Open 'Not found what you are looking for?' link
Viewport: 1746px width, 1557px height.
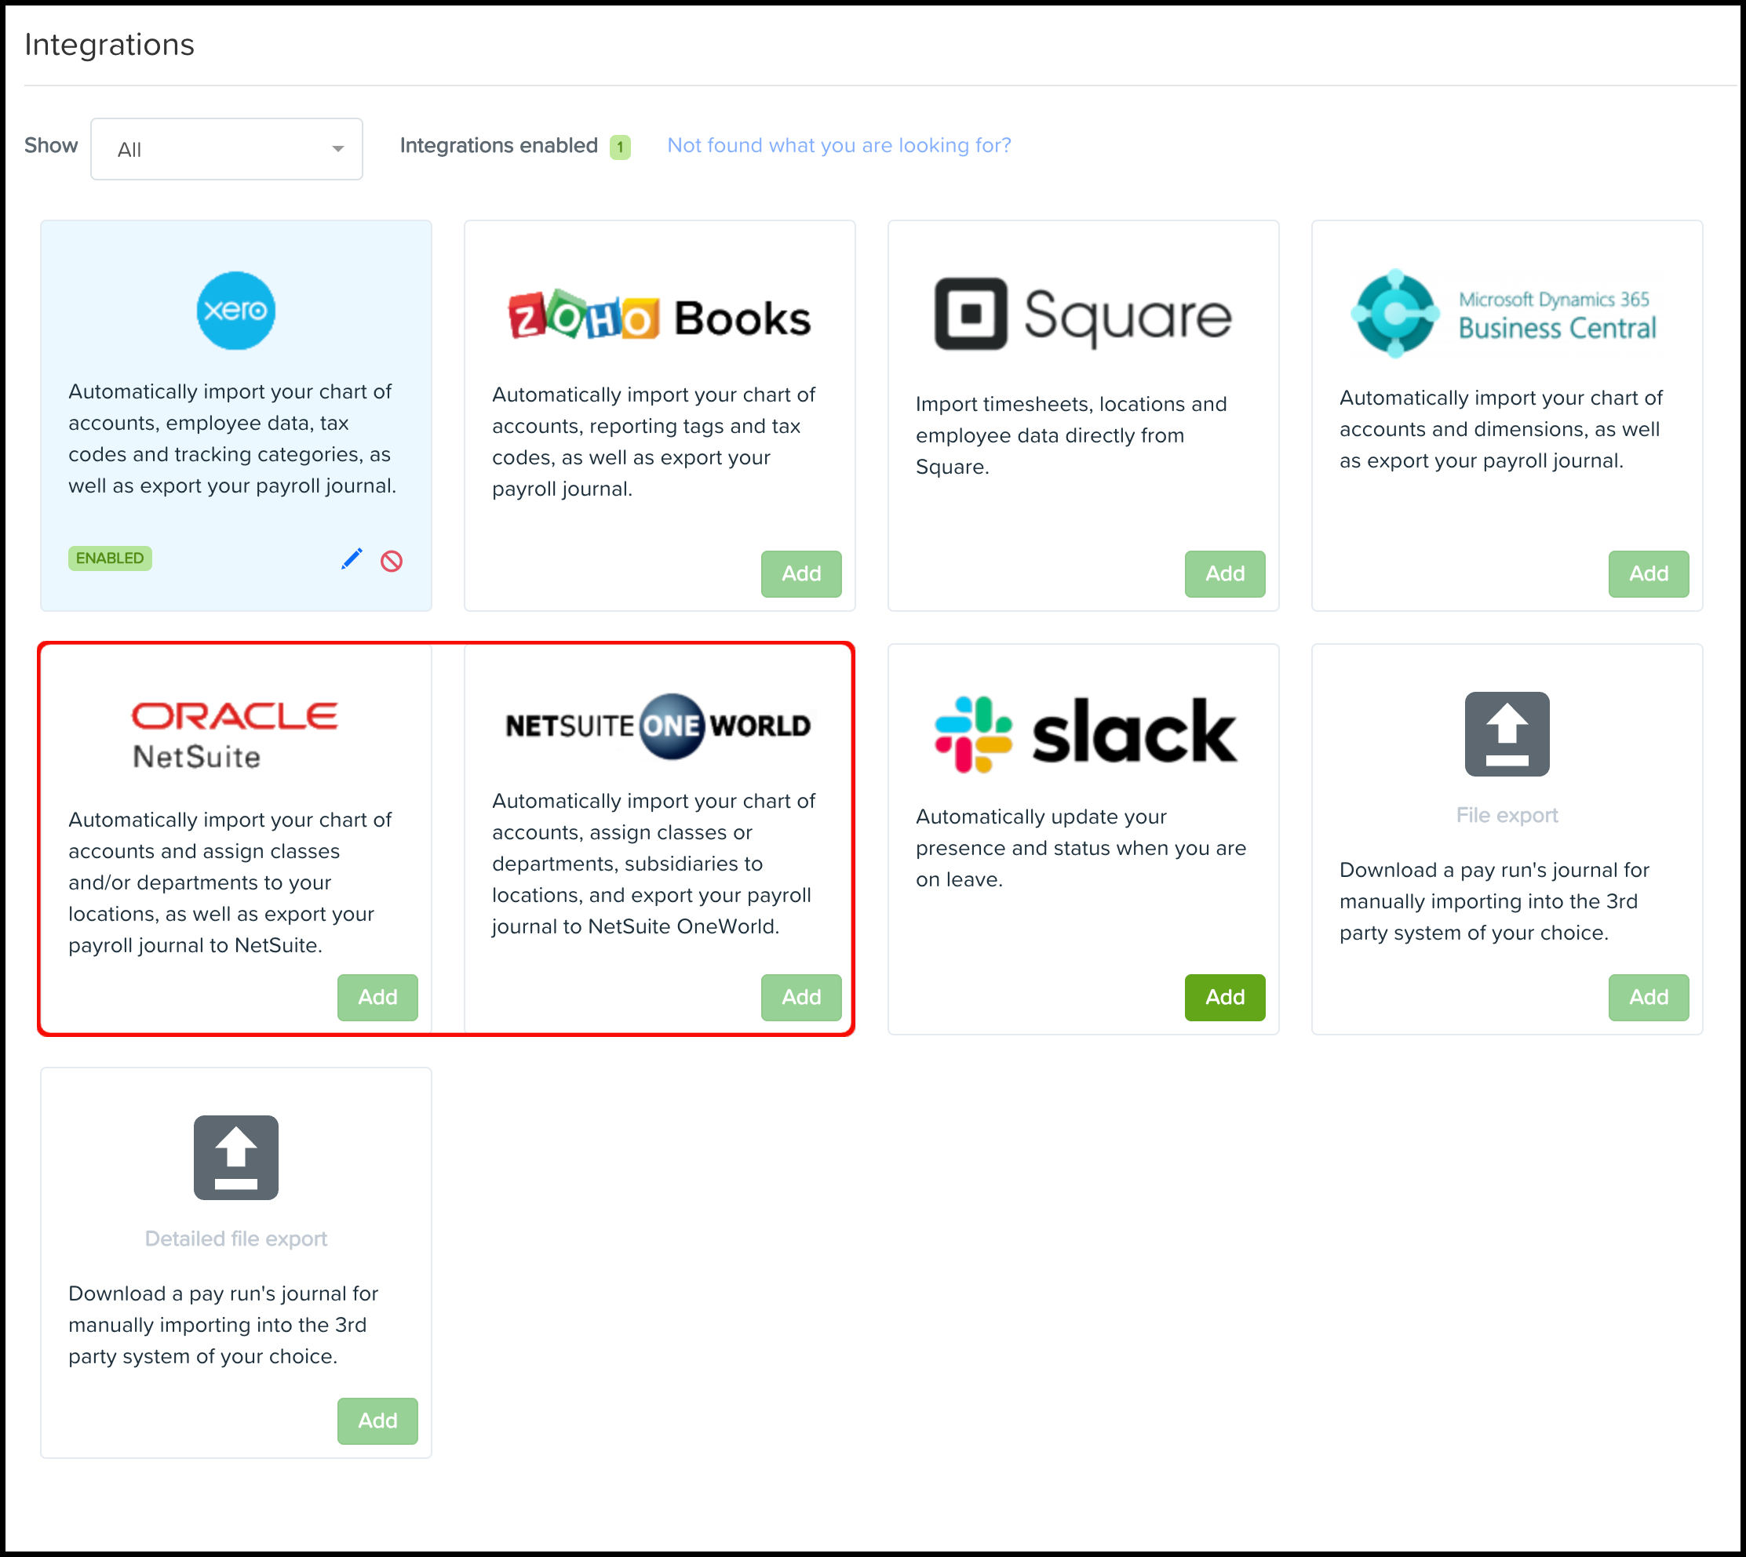coord(839,145)
